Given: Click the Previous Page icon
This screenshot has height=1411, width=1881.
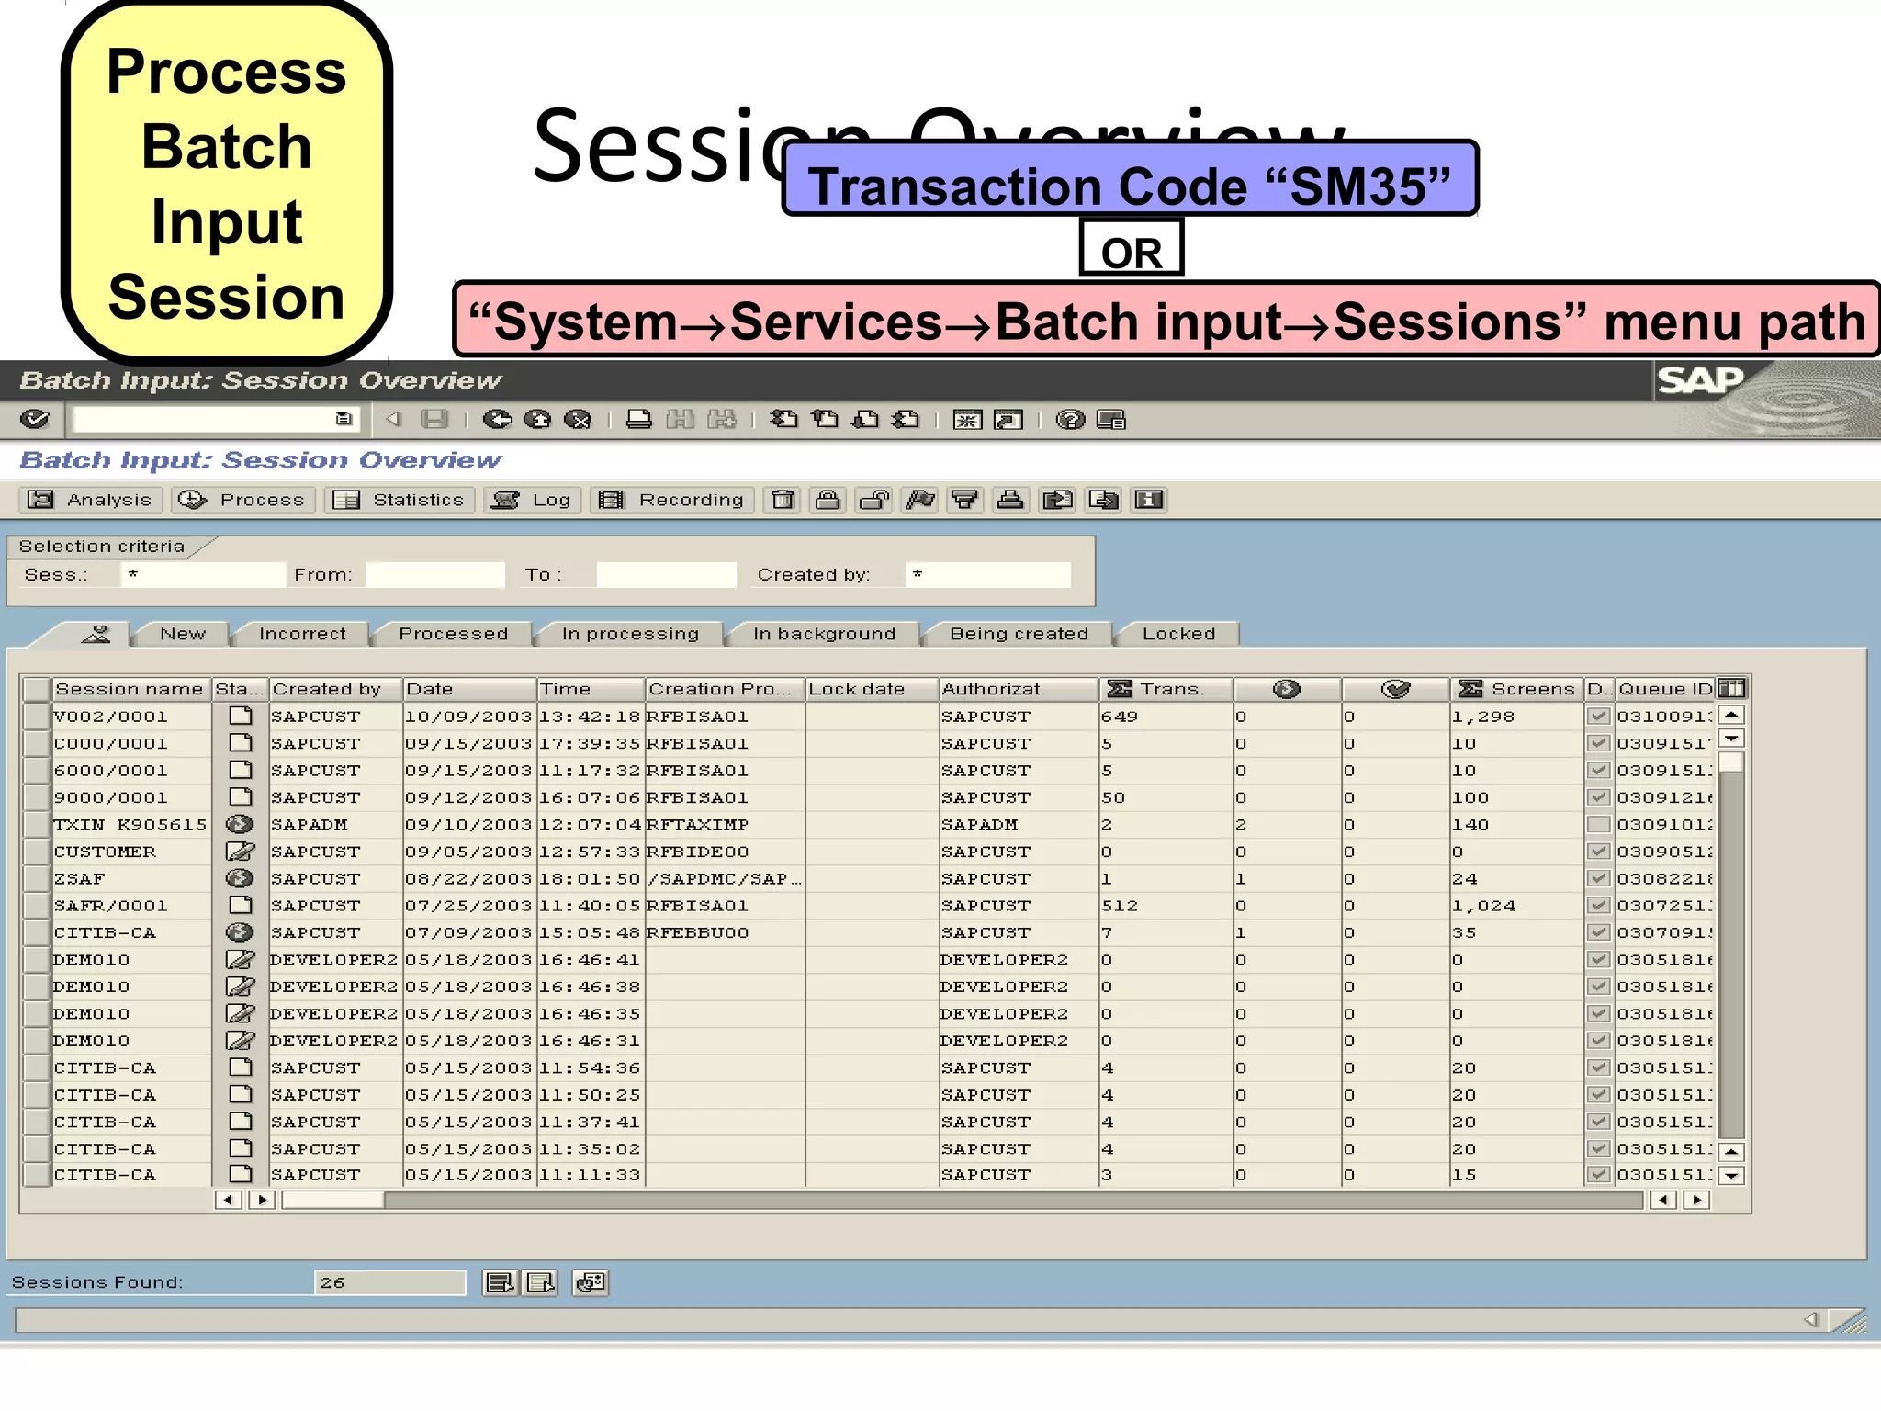Looking at the screenshot, I should [825, 420].
